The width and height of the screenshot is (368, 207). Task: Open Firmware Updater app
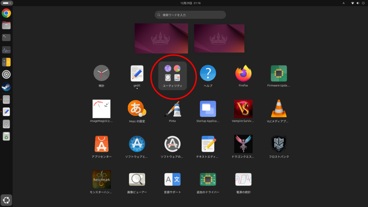pyautogui.click(x=279, y=73)
